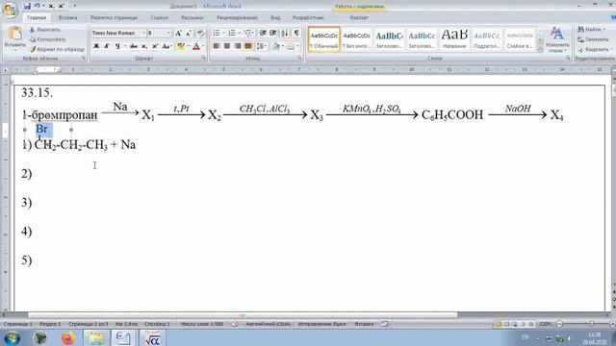The image size is (616, 346).
Task: Toggle underline (Ч) formatting
Action: click(117, 46)
